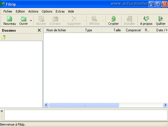Open the Aide menu

point(71,11)
